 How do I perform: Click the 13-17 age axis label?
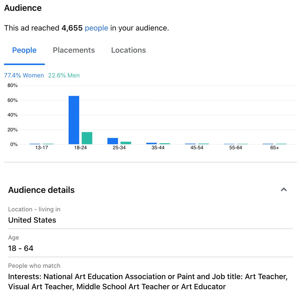pos(42,148)
